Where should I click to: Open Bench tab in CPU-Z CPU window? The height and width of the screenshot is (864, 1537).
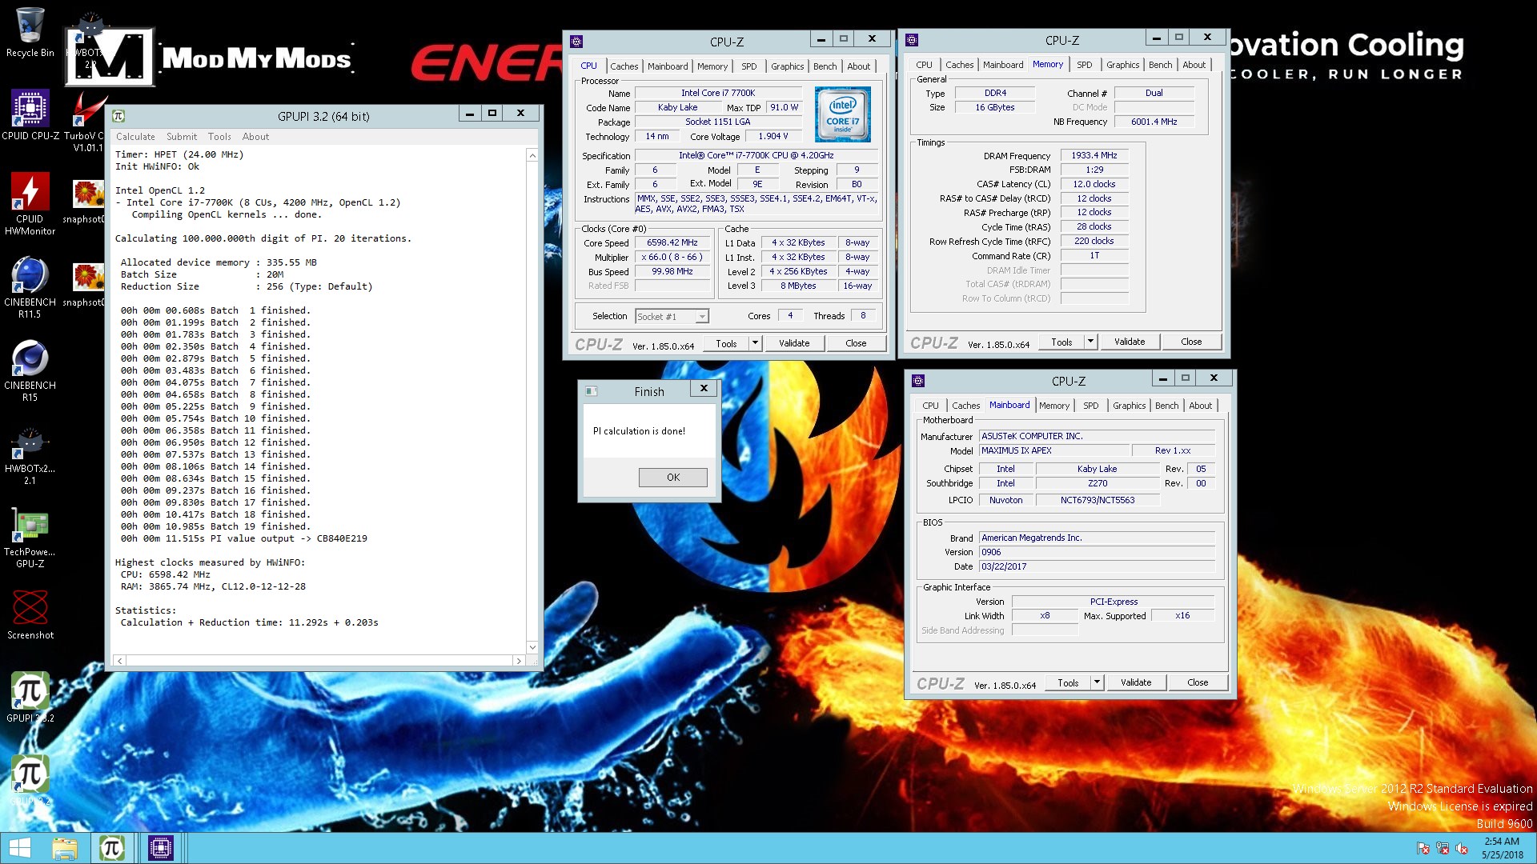[x=825, y=66]
